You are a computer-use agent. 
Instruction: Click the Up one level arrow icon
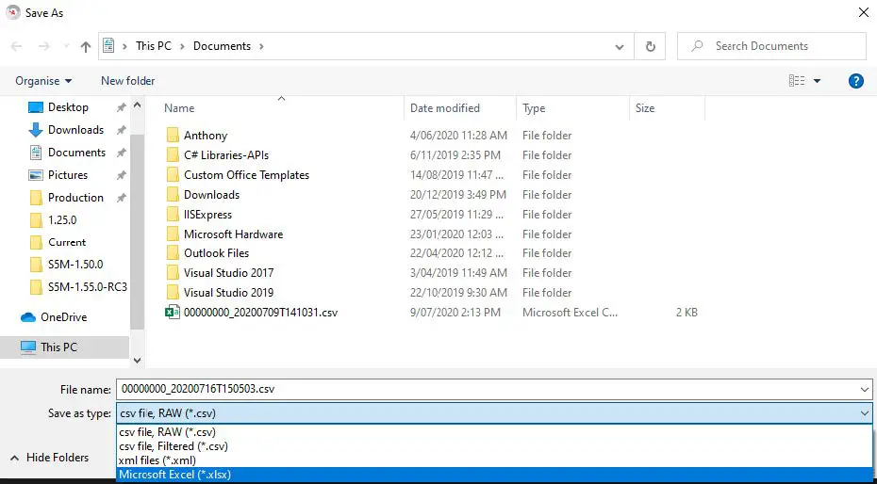coord(86,46)
